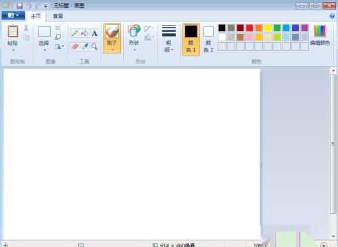Switch to the Home tab
338x247 pixels.
[x=36, y=16]
